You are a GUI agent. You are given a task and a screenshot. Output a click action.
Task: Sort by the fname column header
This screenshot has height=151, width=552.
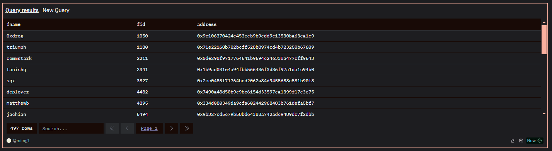point(14,24)
